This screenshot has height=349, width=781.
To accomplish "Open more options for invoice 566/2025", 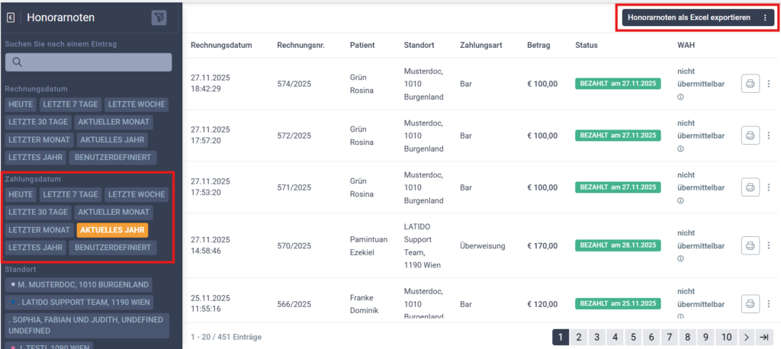I will pyautogui.click(x=768, y=303).
